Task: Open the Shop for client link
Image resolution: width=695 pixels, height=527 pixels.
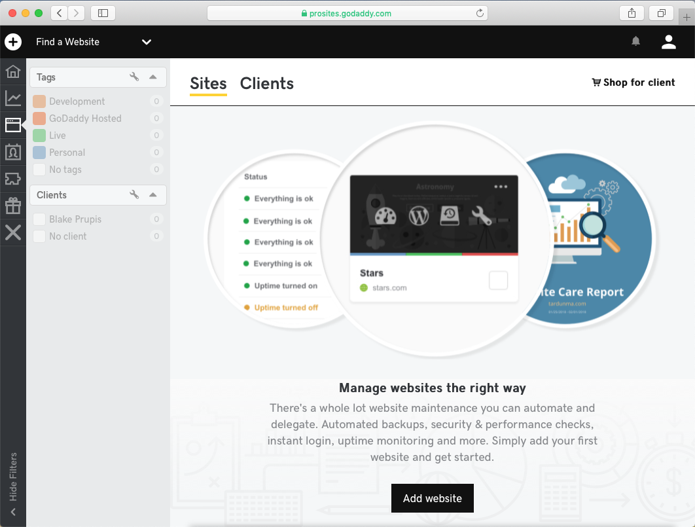Action: click(633, 82)
